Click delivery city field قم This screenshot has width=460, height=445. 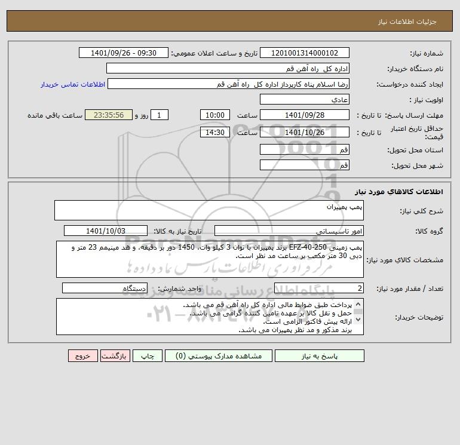coord(305,165)
